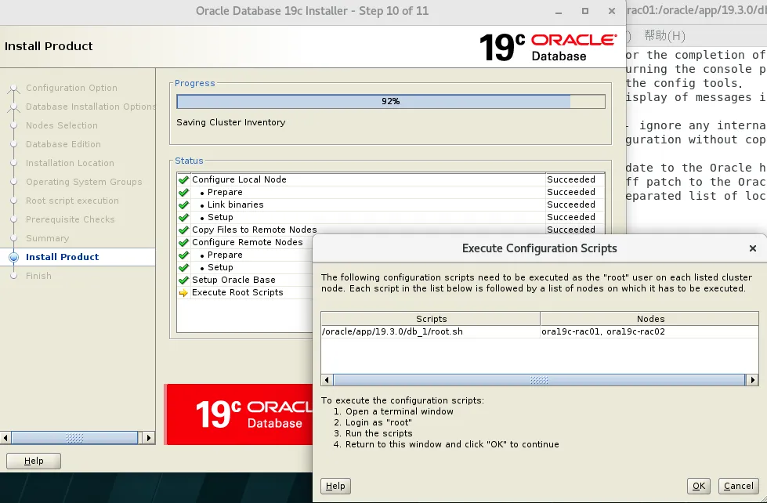Select the Install Product step
This screenshot has width=767, height=503.
pos(62,257)
